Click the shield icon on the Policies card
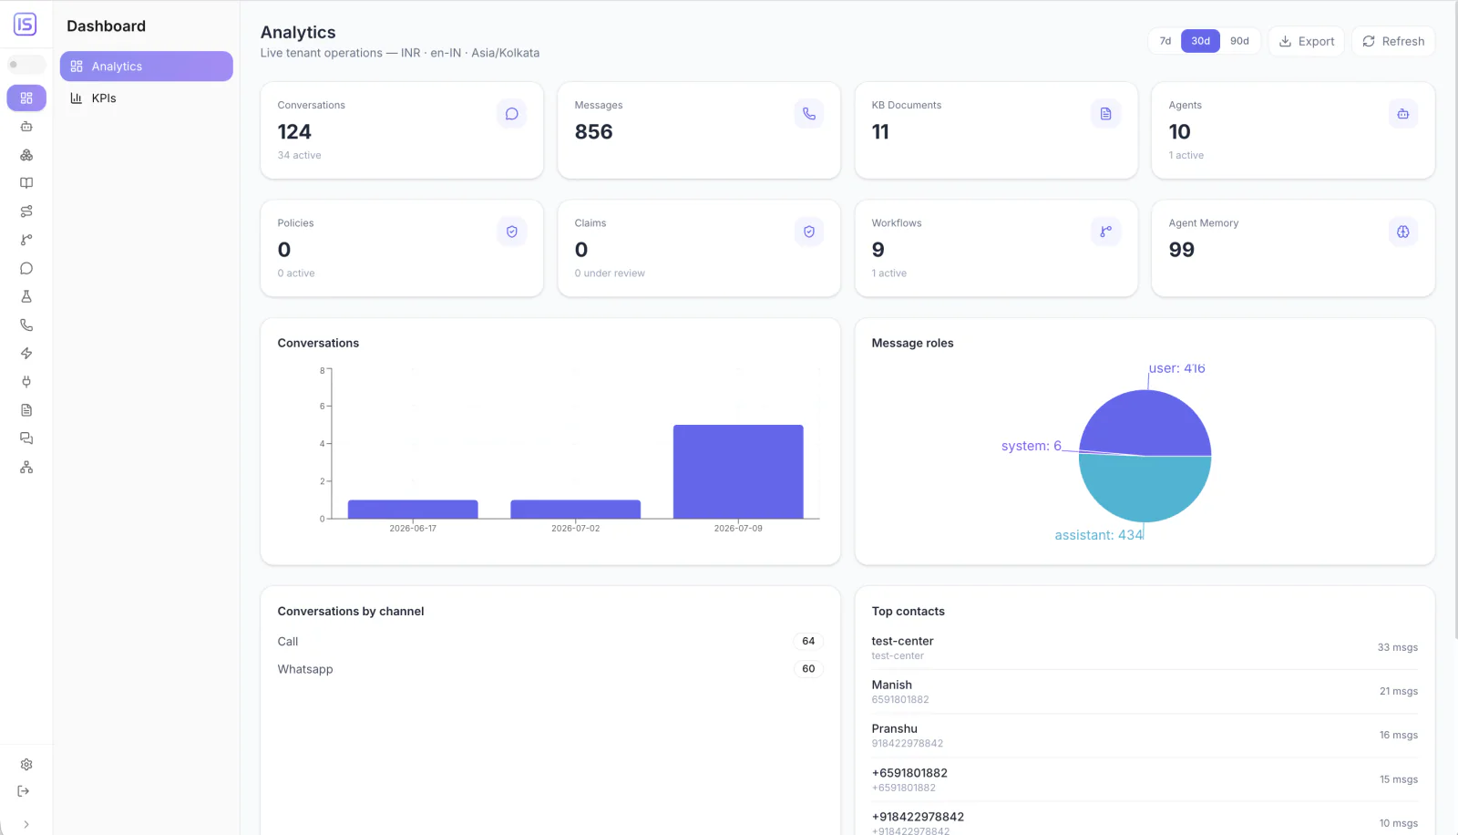The height and width of the screenshot is (835, 1458). pos(511,232)
